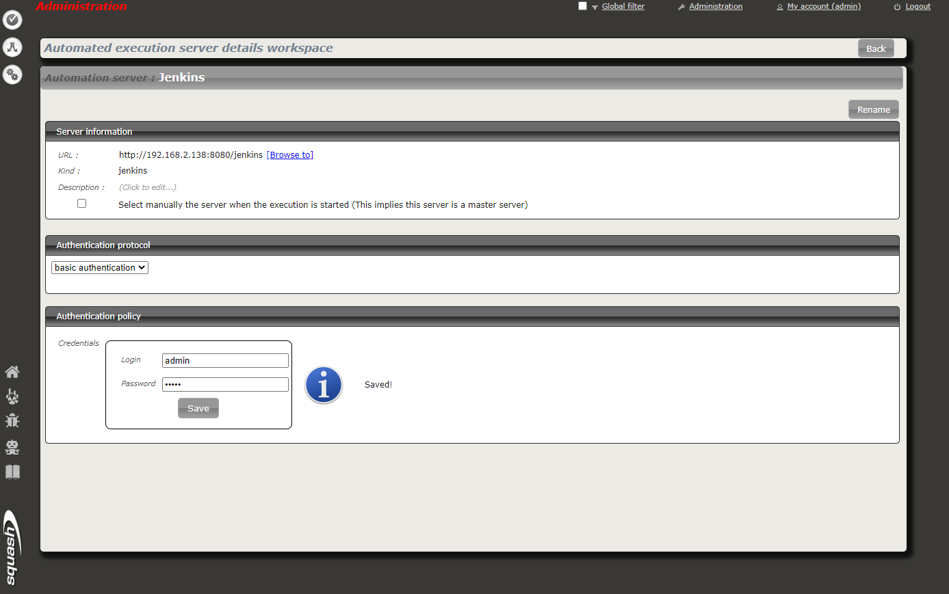Viewport: 949px width, 594px height.
Task: Open the test case workspace checkmark icon
Action: point(12,21)
